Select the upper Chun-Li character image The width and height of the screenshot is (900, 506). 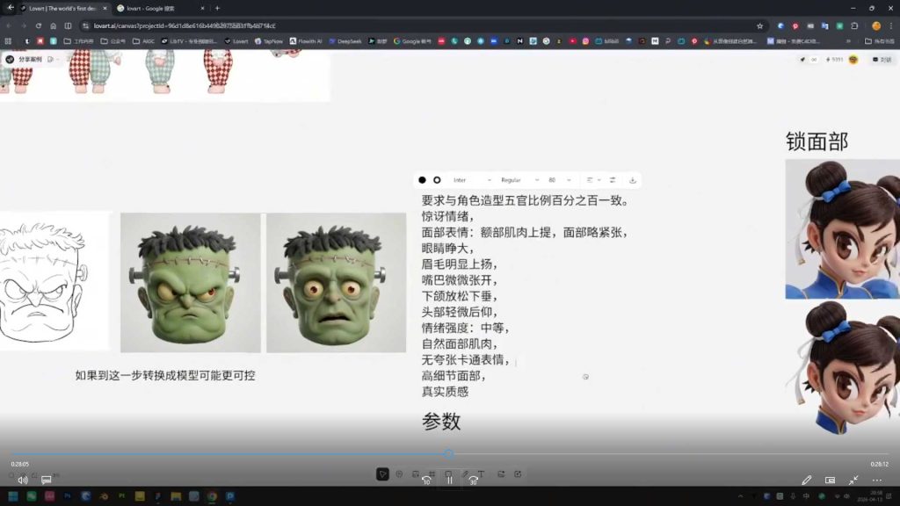click(x=843, y=229)
